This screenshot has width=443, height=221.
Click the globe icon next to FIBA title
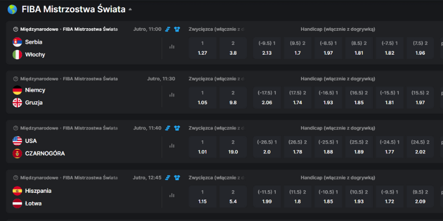[12, 9]
